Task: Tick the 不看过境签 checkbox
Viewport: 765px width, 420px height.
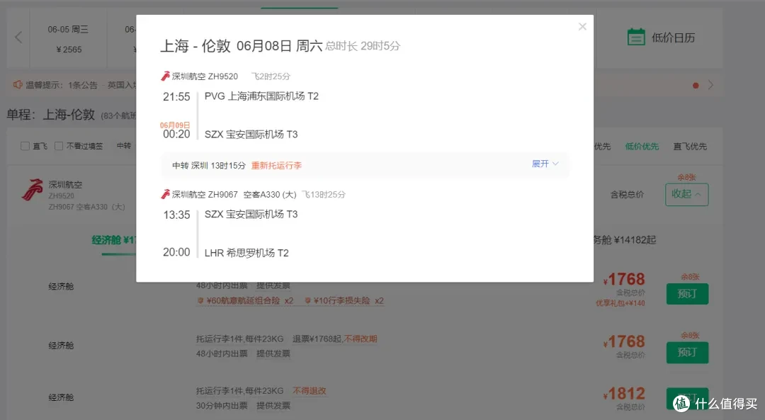Action: click(x=59, y=146)
